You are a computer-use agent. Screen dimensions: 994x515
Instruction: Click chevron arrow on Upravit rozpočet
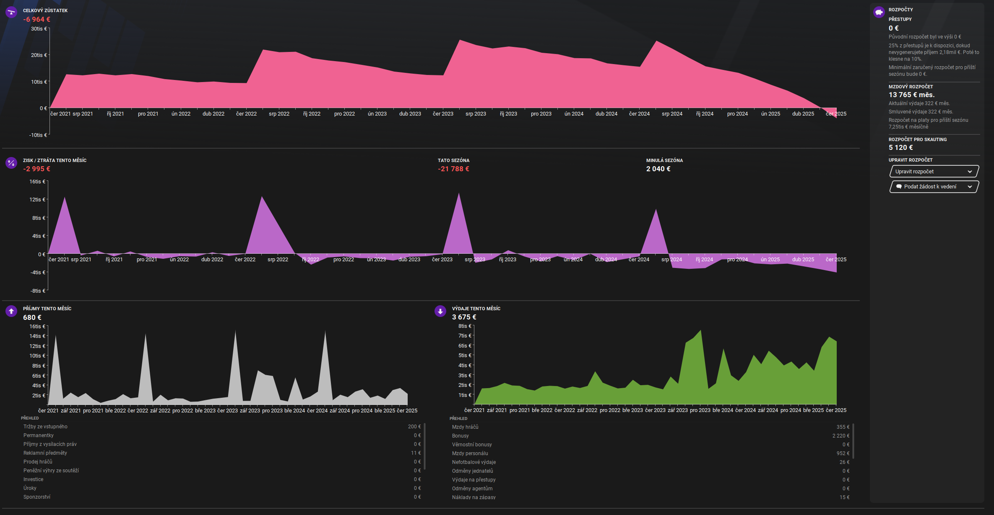click(x=970, y=172)
